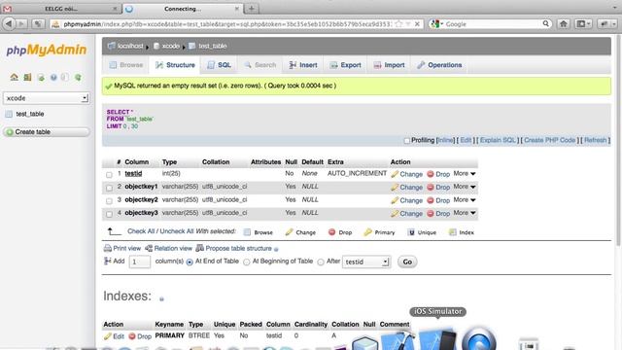Click the Check All link
The width and height of the screenshot is (622, 350).
[141, 231]
